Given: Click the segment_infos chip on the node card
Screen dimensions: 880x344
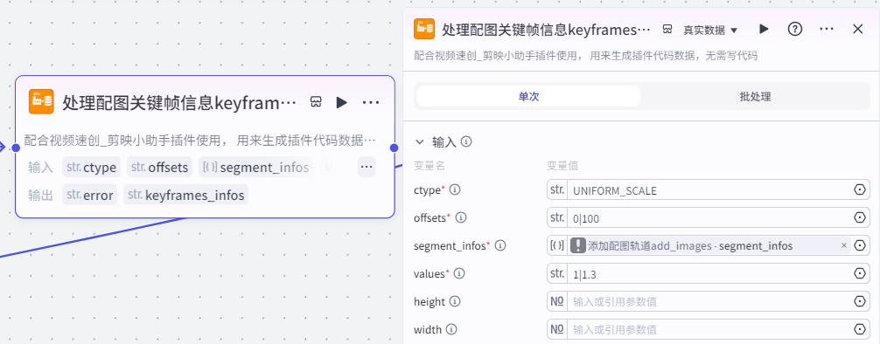Looking at the screenshot, I should pyautogui.click(x=256, y=167).
